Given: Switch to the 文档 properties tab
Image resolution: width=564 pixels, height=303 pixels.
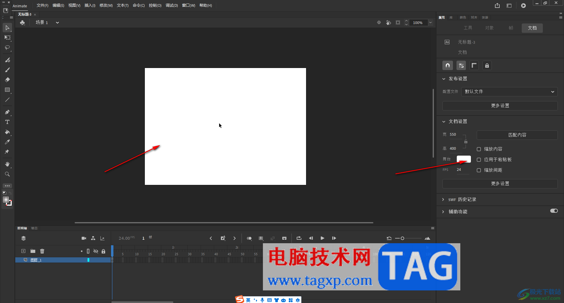Looking at the screenshot, I should 532,28.
